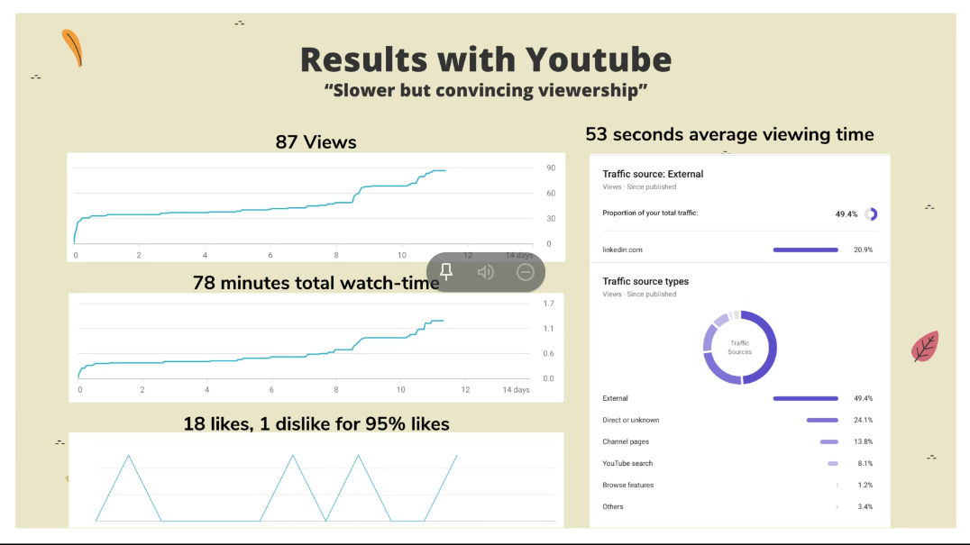The width and height of the screenshot is (970, 545).
Task: Select the "Results with Youtube" title
Action: coord(486,59)
